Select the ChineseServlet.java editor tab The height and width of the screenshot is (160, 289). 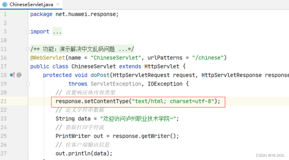[x=31, y=4]
